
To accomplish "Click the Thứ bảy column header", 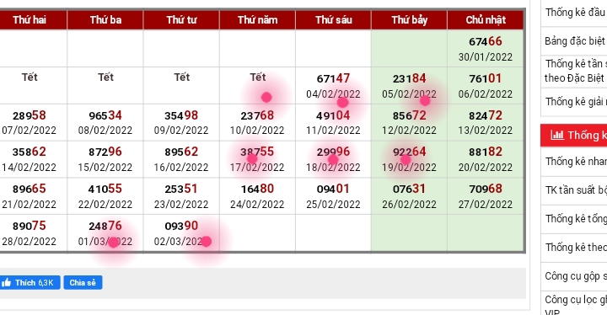I will 409,19.
